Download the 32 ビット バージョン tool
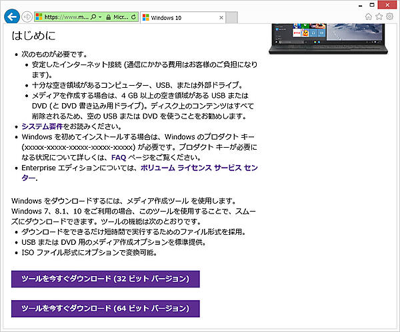The height and width of the screenshot is (332, 400). (x=105, y=279)
